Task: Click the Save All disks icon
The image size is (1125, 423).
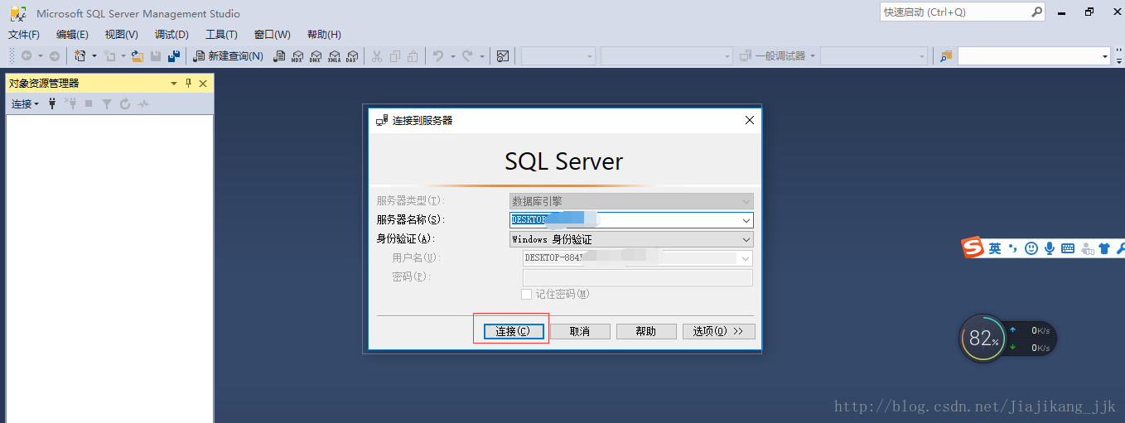Action: [174, 56]
